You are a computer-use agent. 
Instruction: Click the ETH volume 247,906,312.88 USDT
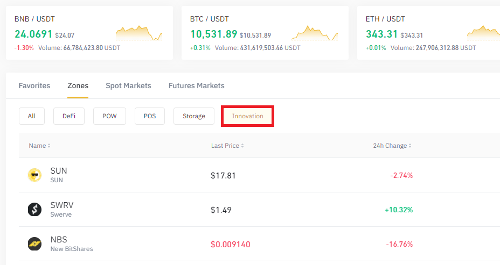click(446, 48)
